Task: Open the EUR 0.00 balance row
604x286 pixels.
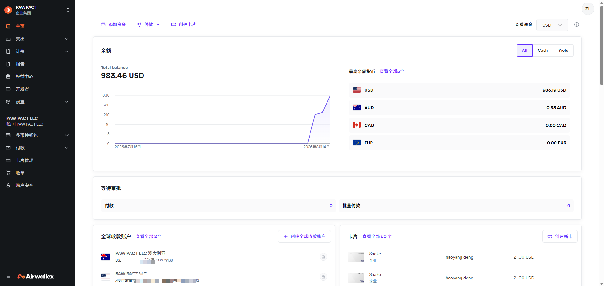Action: pyautogui.click(x=459, y=143)
